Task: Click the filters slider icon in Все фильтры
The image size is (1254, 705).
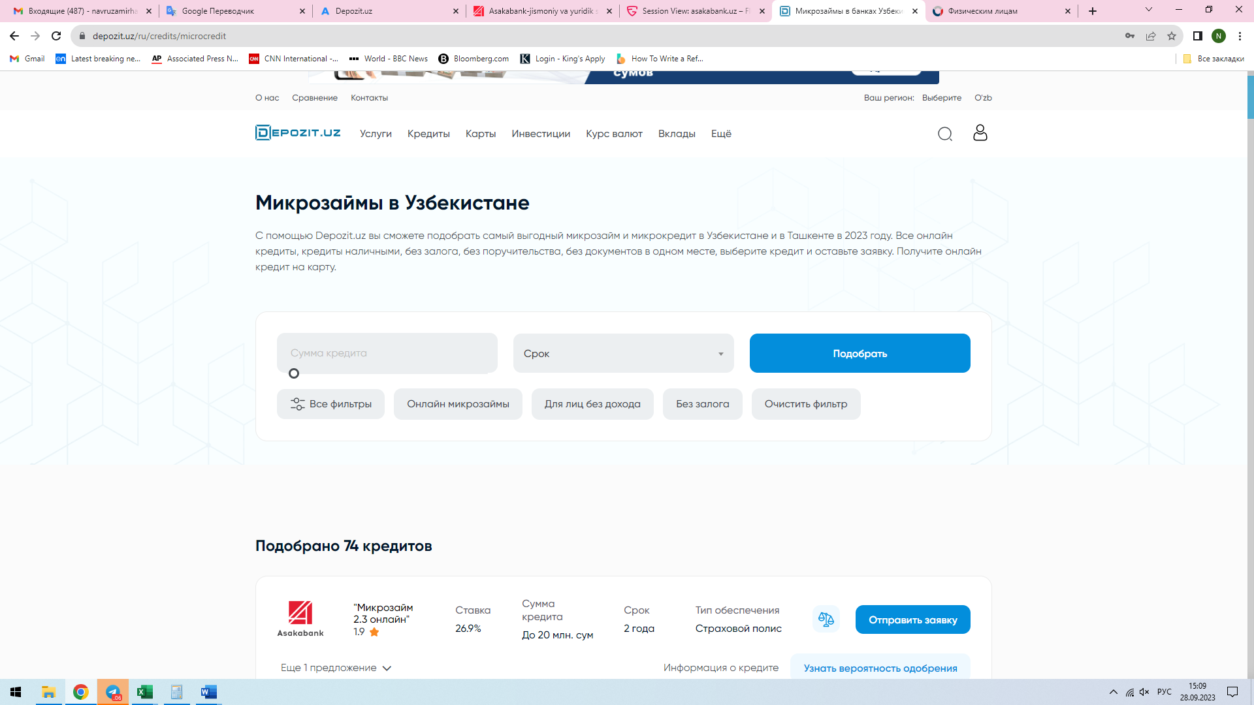Action: click(297, 404)
